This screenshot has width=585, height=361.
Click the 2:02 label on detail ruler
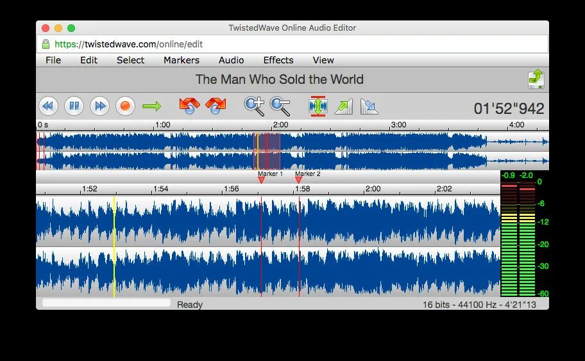pyautogui.click(x=444, y=189)
